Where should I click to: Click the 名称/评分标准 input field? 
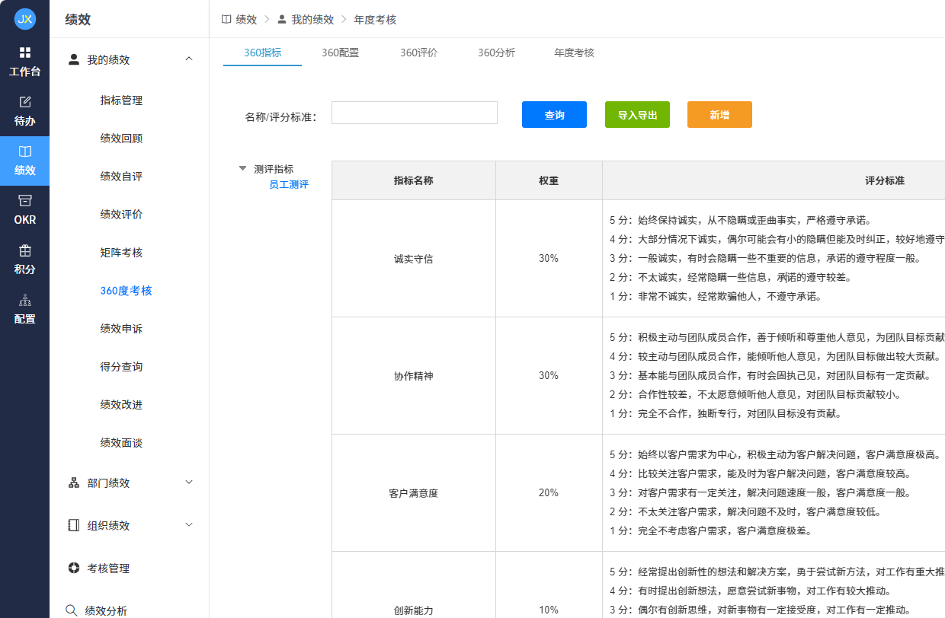click(414, 113)
